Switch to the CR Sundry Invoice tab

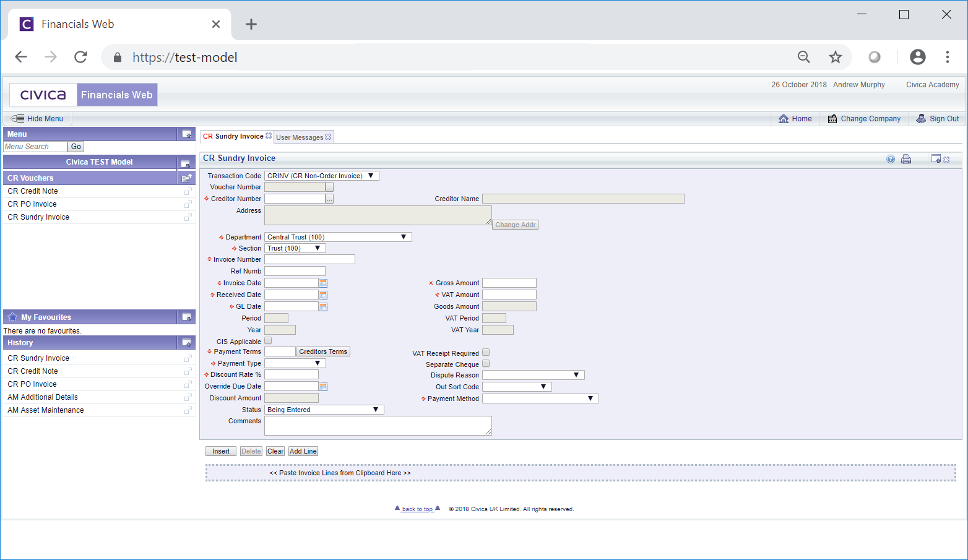click(233, 136)
